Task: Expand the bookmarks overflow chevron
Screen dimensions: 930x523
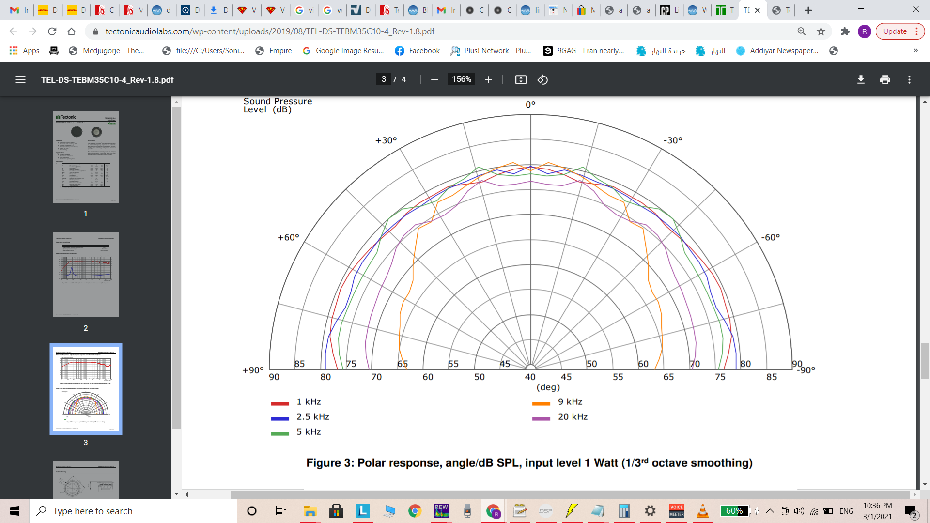Action: 915,51
